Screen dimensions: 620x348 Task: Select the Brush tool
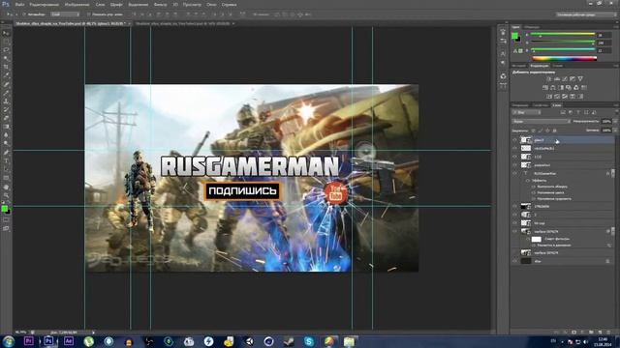(6, 93)
